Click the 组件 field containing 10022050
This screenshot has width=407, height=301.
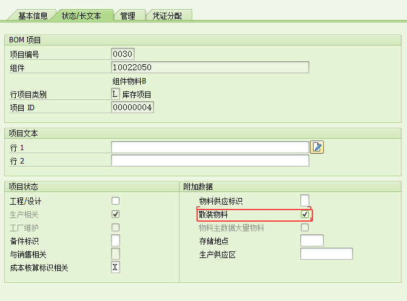point(210,67)
